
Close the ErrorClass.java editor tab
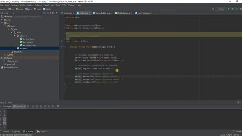click(151, 13)
